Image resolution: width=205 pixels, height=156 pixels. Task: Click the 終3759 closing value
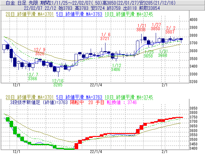tap(114, 8)
